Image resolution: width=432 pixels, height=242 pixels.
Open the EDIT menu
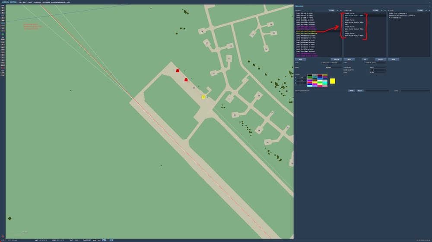click(x=25, y=2)
